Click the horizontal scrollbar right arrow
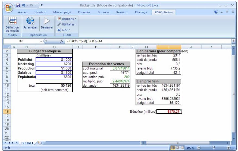Image resolution: width=238 pixels, height=151 pixels. [x=228, y=143]
